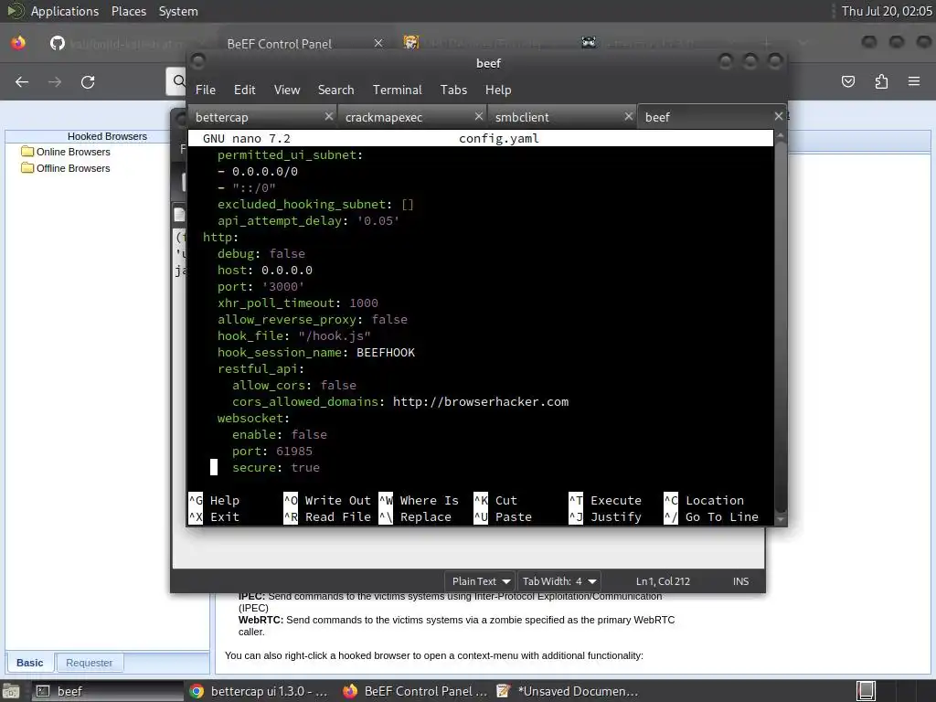Click the host: 0.0.0.0 line
The width and height of the screenshot is (936, 702).
(x=264, y=271)
